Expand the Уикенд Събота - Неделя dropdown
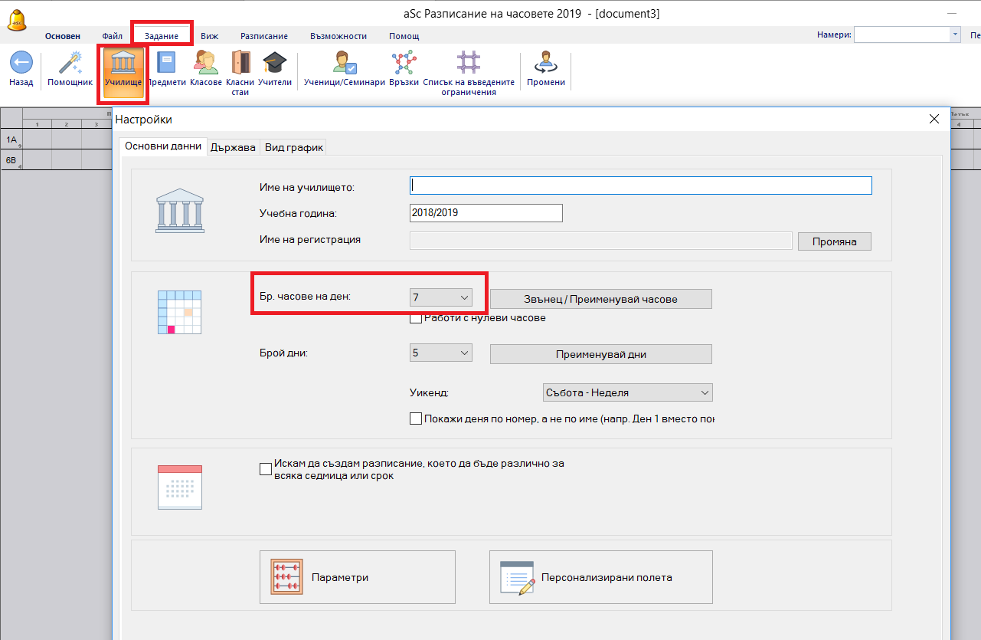This screenshot has width=981, height=640. coord(627,392)
